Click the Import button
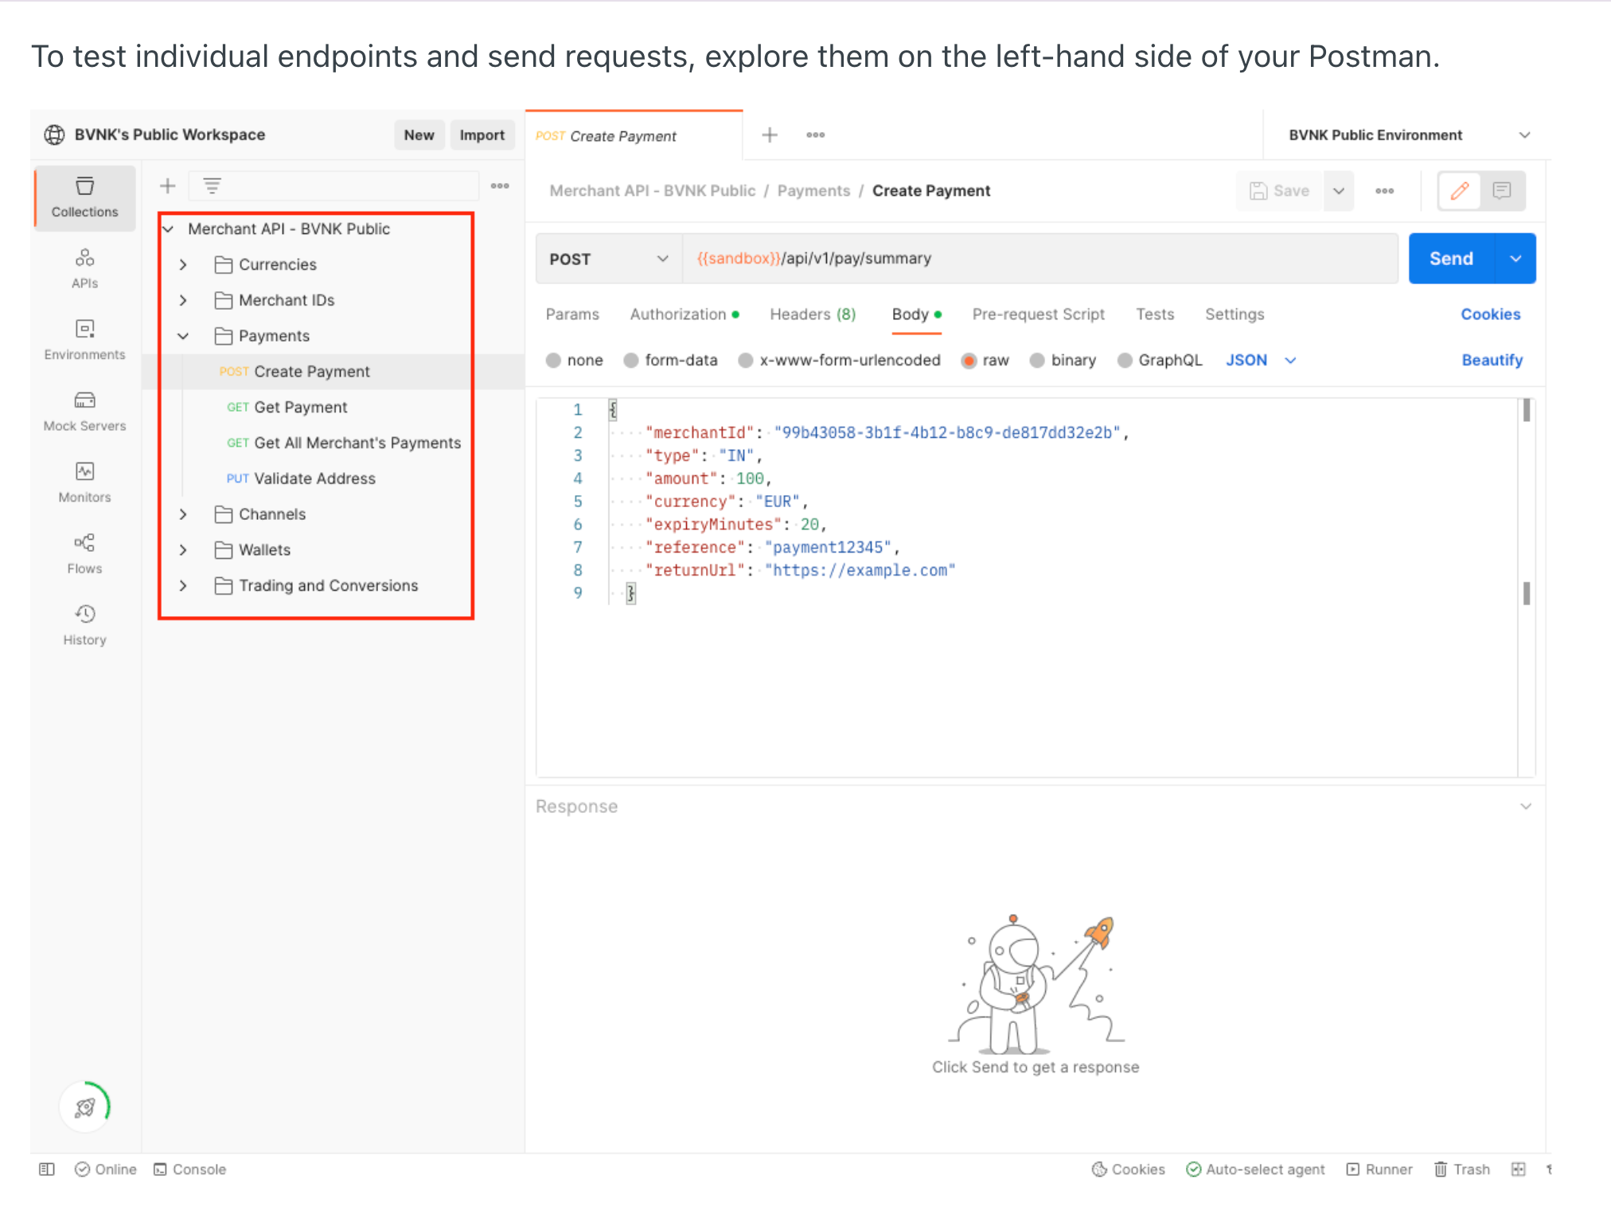 tap(482, 135)
